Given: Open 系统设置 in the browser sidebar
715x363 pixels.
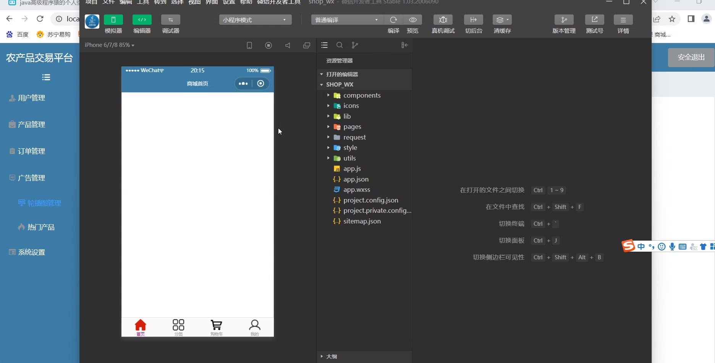Looking at the screenshot, I should 27,252.
